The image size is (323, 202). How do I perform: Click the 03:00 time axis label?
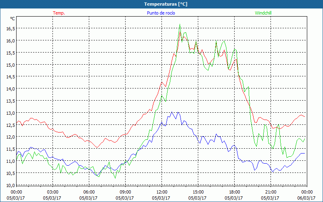(53, 192)
